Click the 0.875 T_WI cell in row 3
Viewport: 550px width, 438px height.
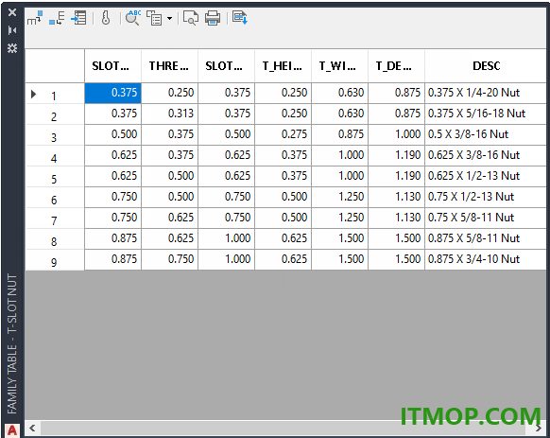340,134
